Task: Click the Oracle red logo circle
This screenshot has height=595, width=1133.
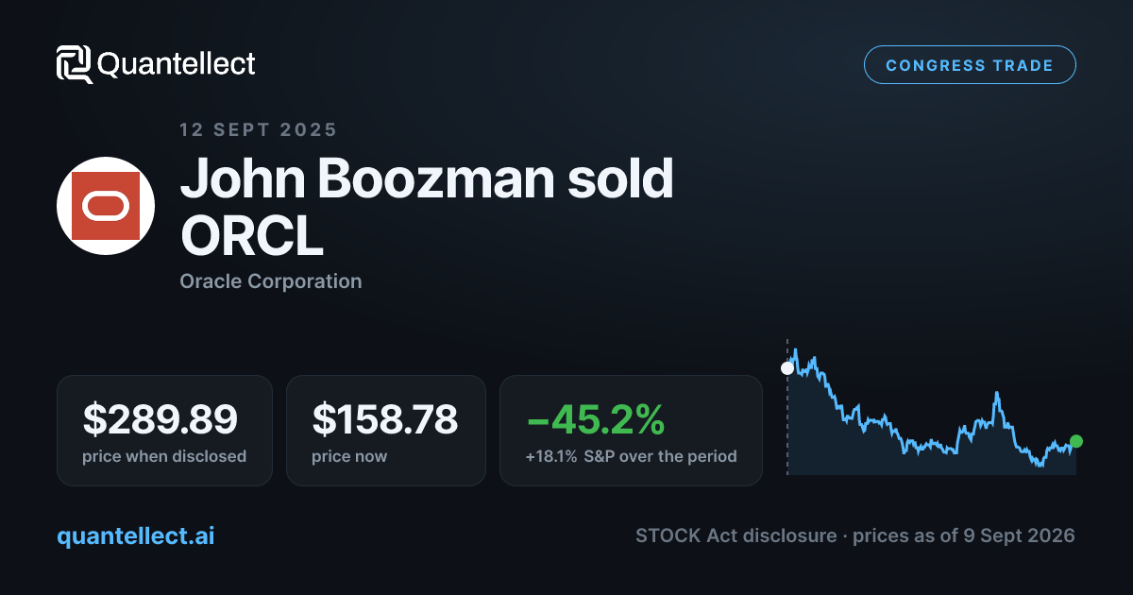Action: (x=106, y=206)
